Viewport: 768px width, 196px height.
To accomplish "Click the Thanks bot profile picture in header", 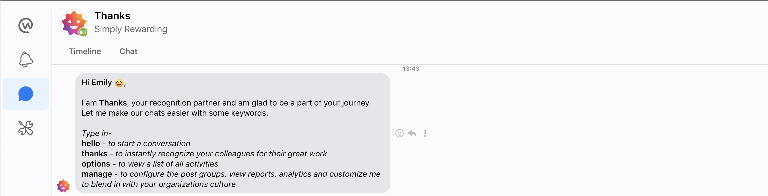I will pyautogui.click(x=73, y=22).
